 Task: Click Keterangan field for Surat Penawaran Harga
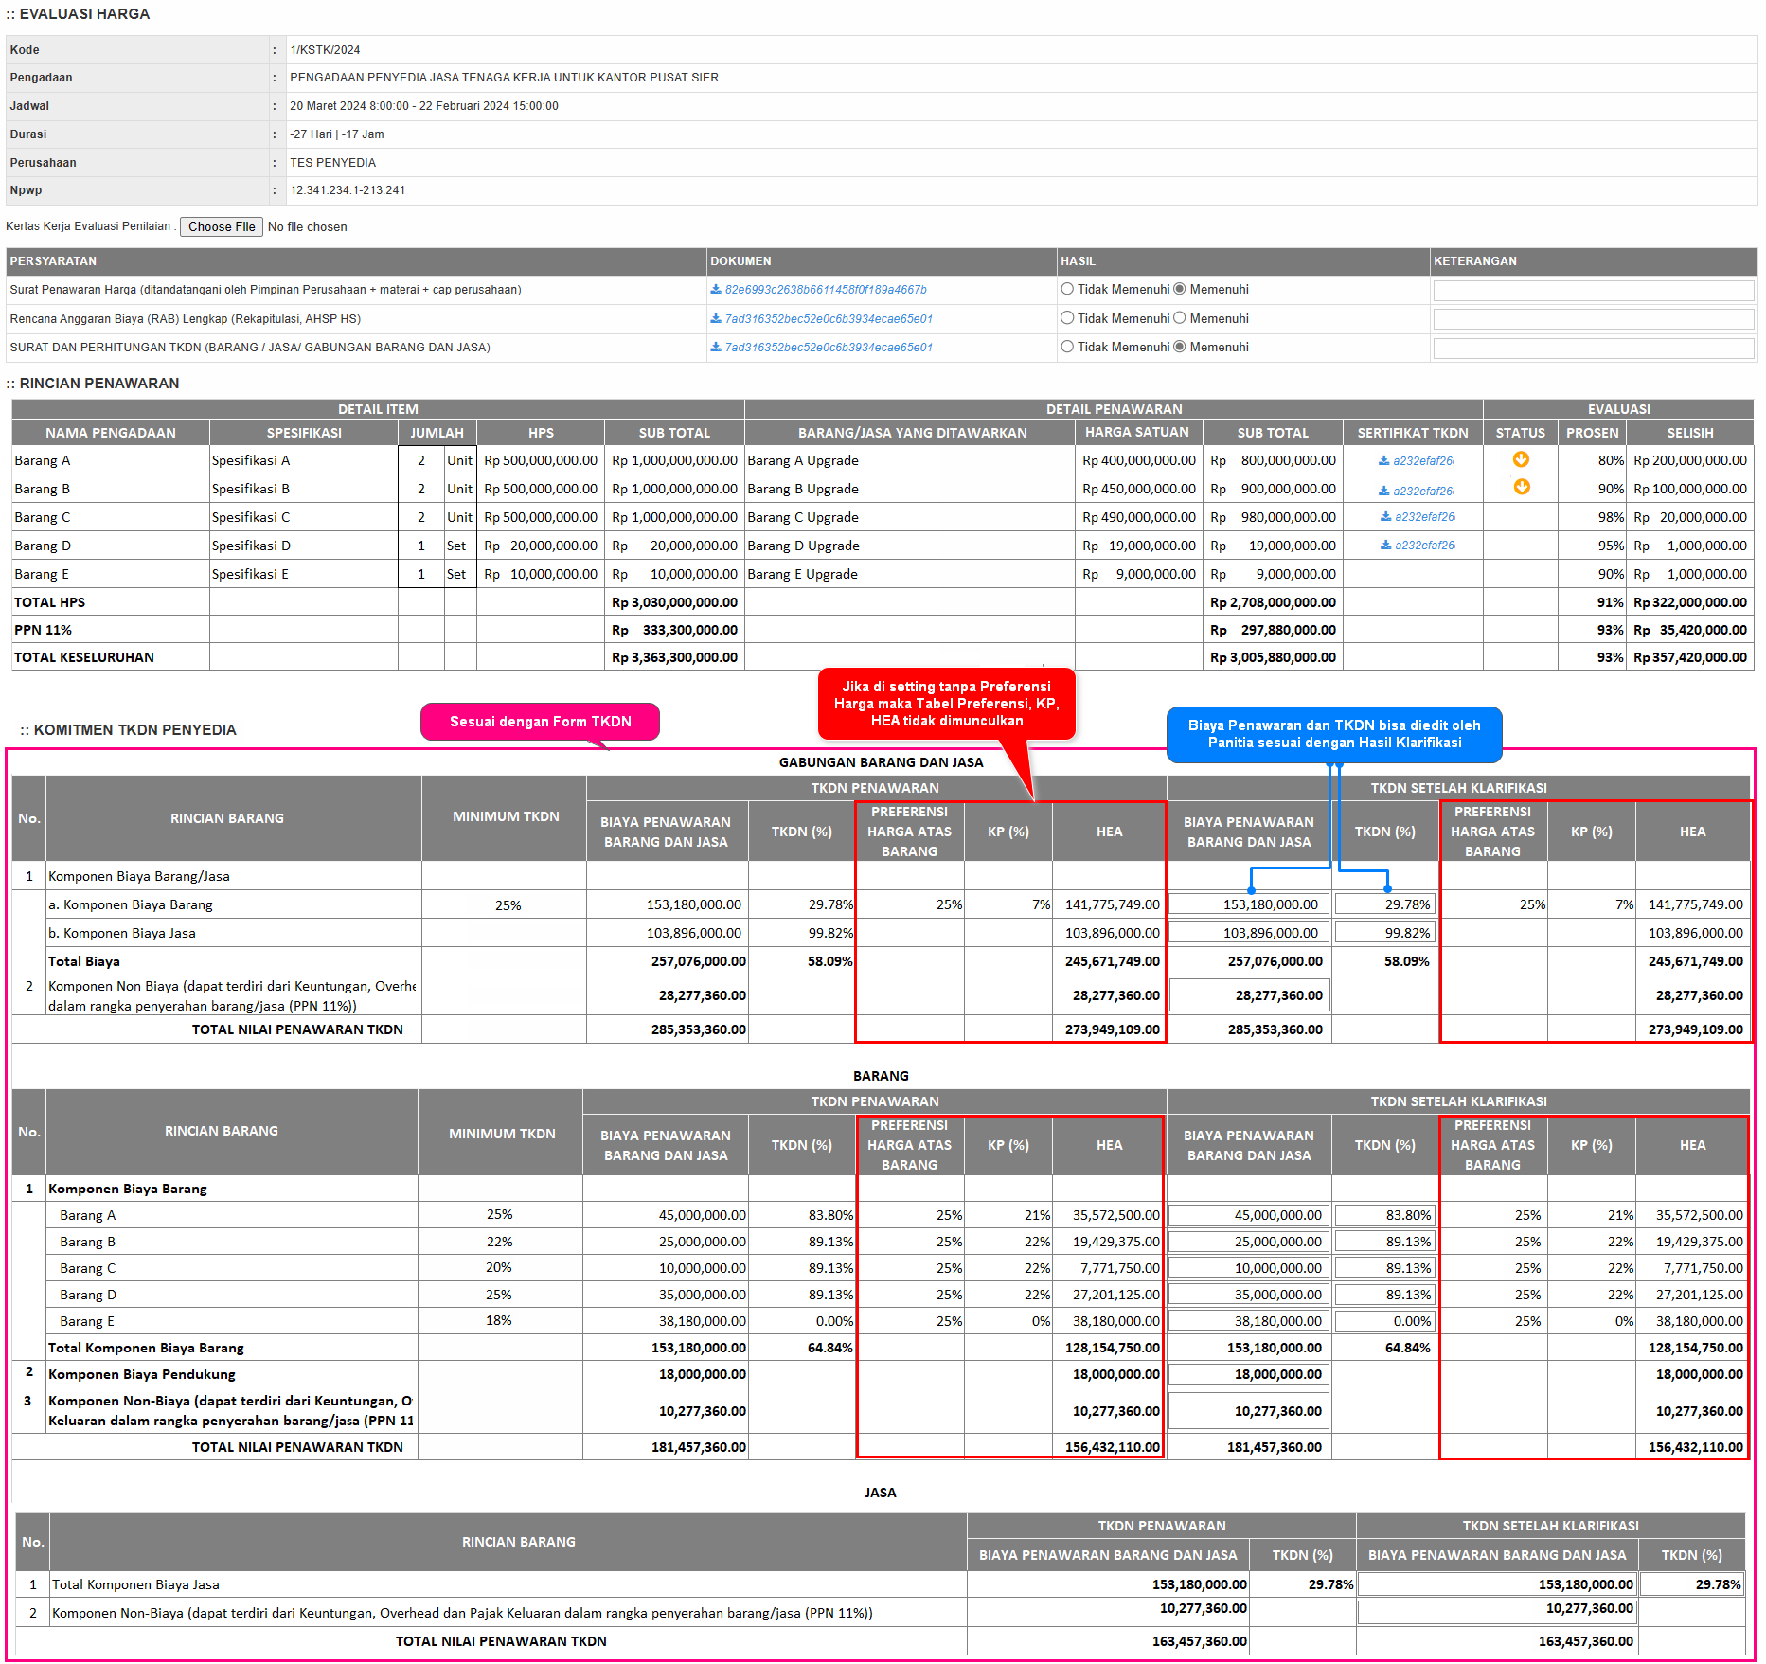1593,291
